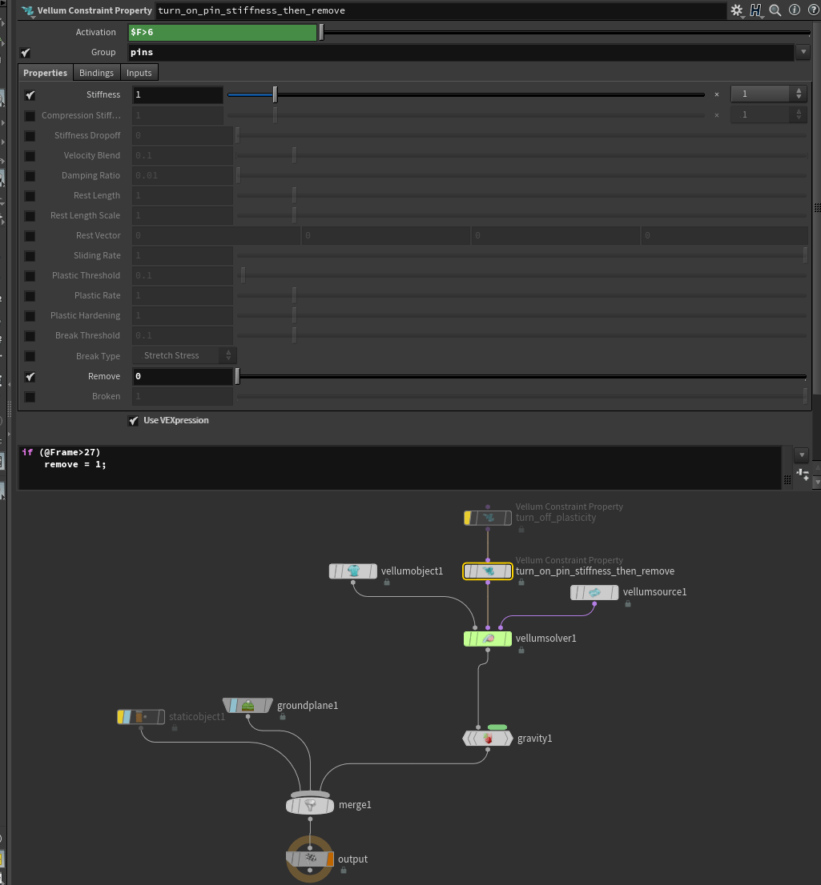The image size is (821, 885).
Task: Click the merge1 node
Action: tap(310, 804)
